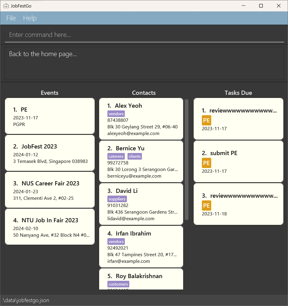Click the phone number 99272758

[x=118, y=163]
